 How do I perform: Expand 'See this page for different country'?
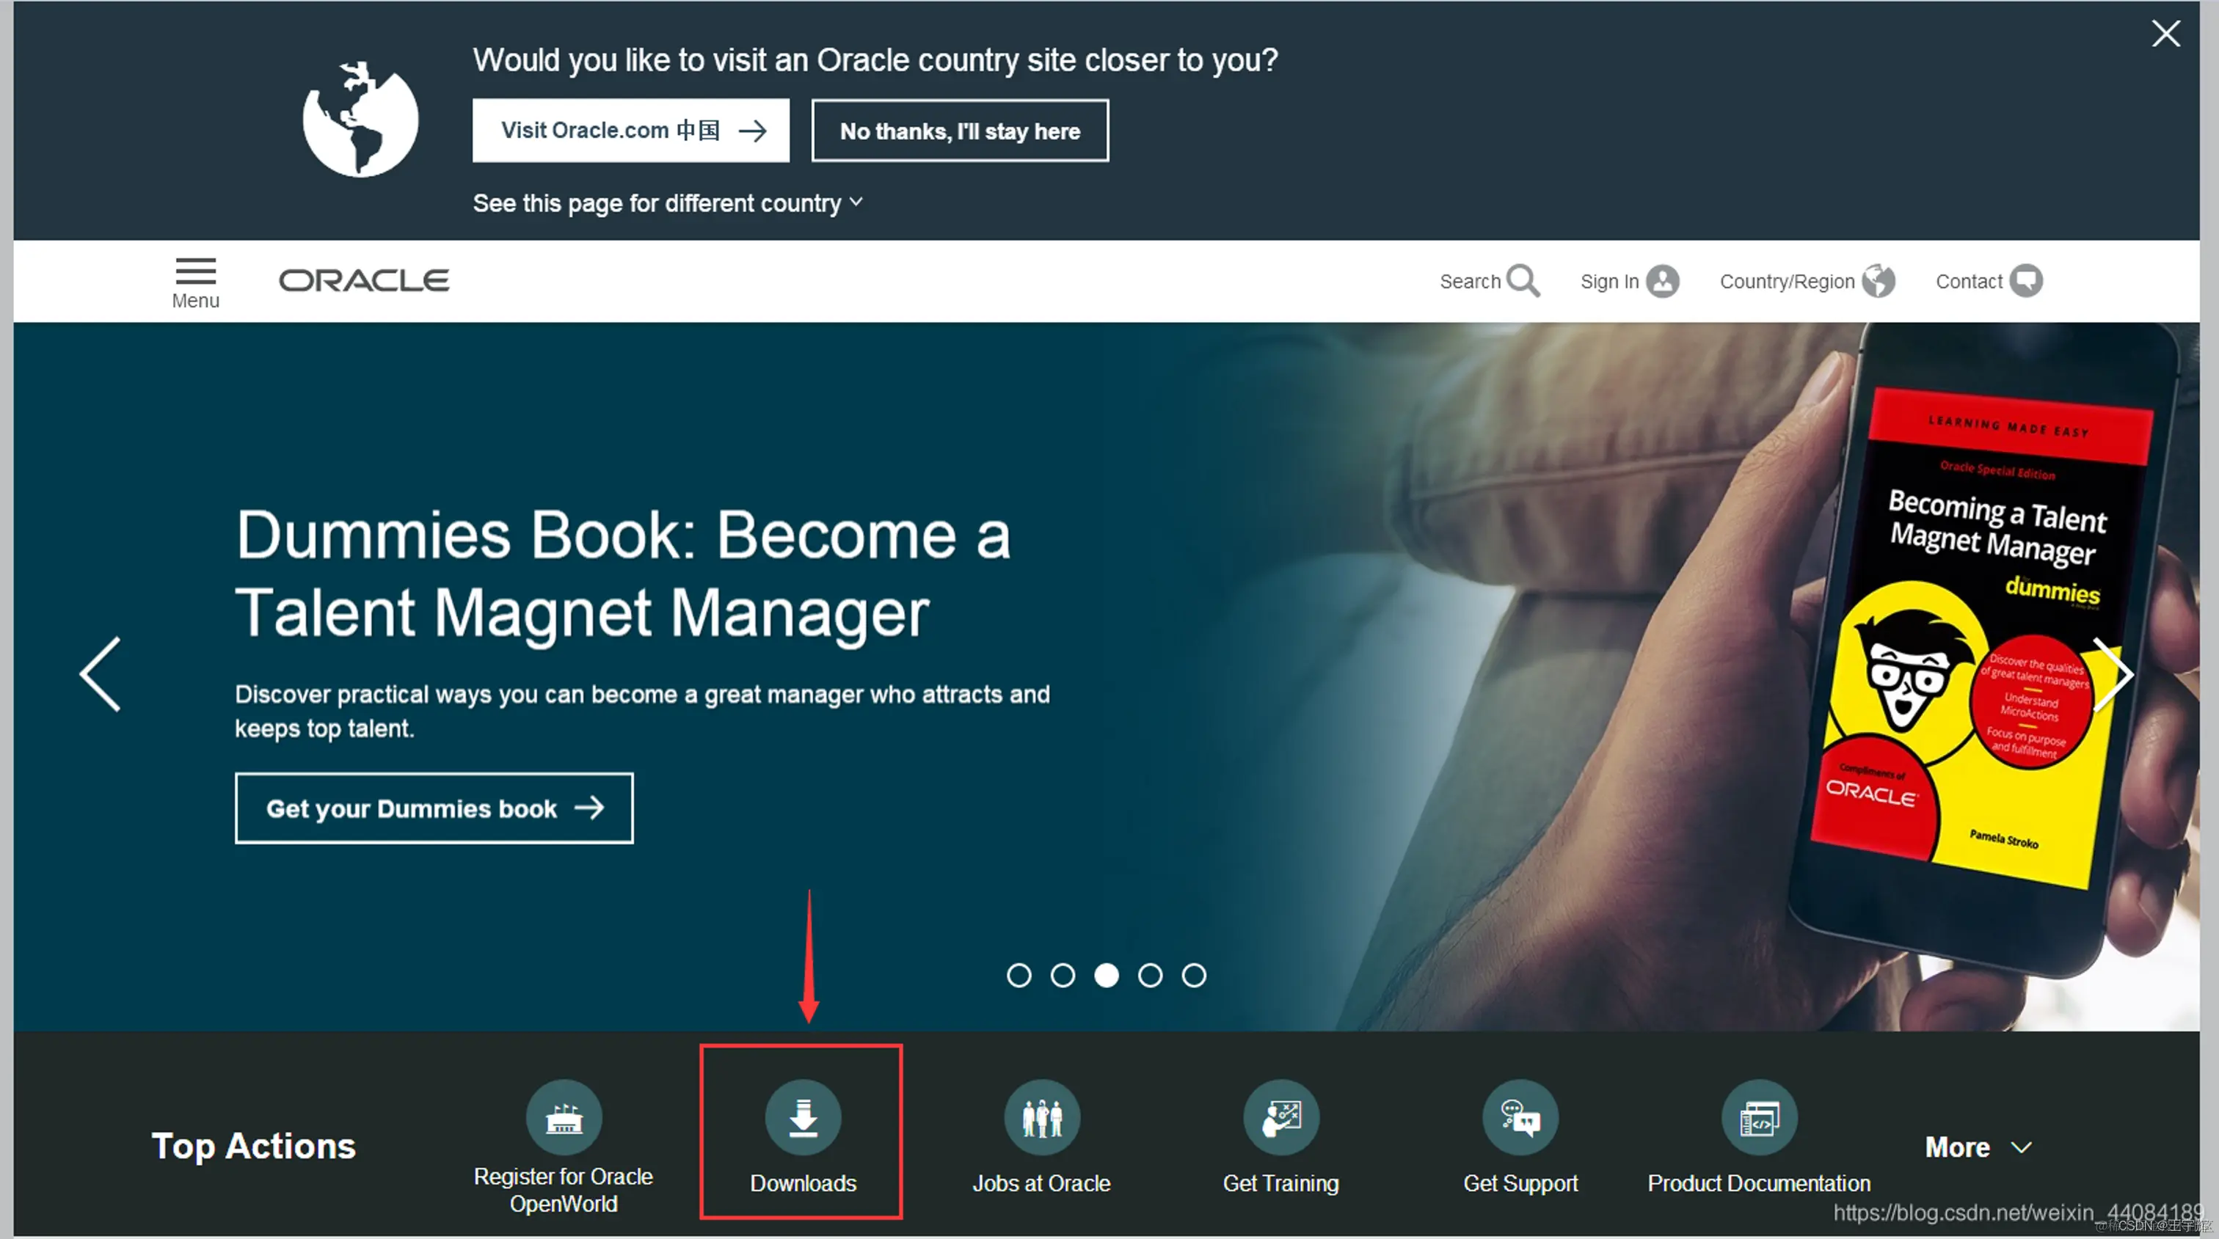667,203
